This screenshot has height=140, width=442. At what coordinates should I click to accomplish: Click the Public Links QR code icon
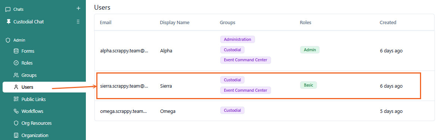[x=16, y=99]
